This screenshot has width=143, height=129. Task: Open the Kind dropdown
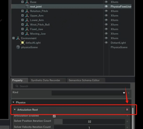(88, 93)
